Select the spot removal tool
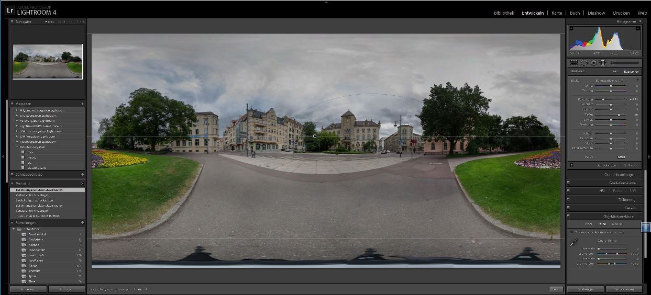This screenshot has width=651, height=295. (584, 63)
